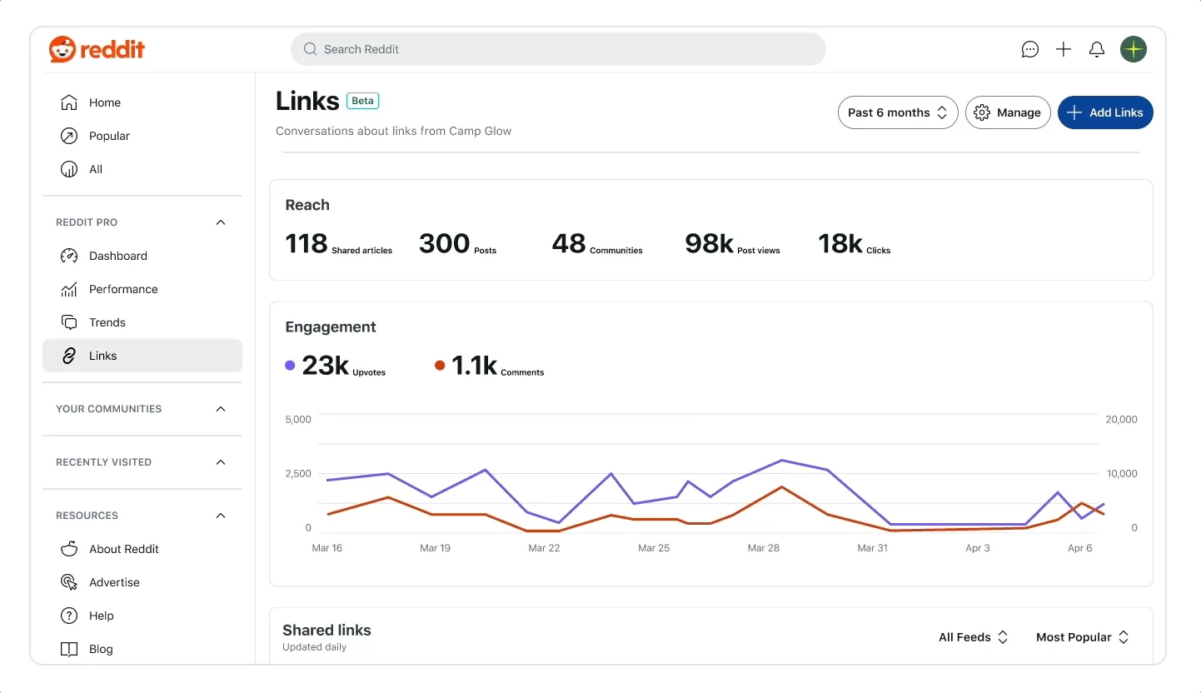Open the Manage settings button
Image resolution: width=1201 pixels, height=693 pixels.
(1008, 112)
